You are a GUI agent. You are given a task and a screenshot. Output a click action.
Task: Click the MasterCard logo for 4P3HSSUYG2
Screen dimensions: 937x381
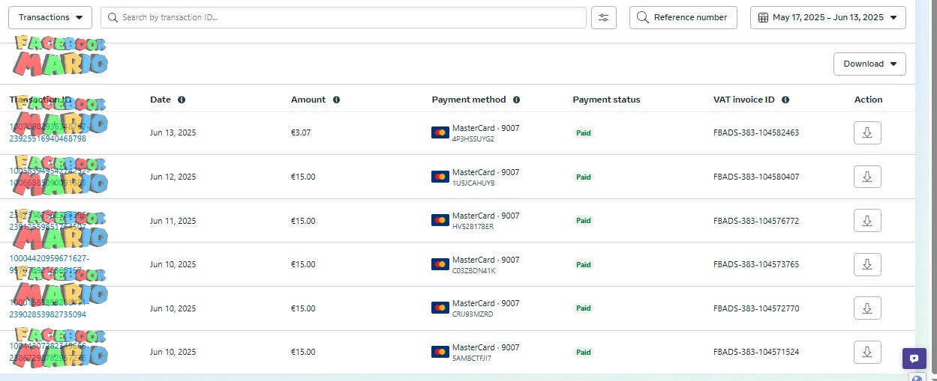click(x=440, y=133)
